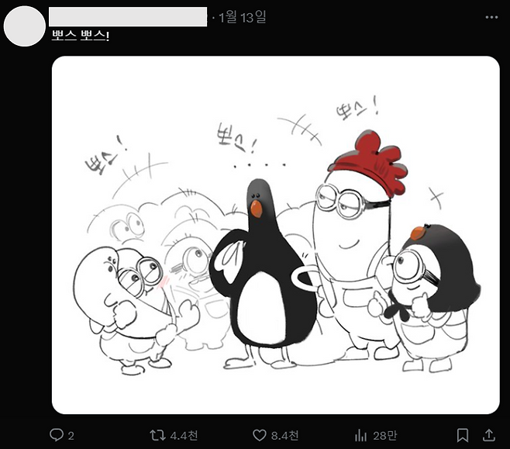510x449 pixels.
Task: Click the like count 8.4천
Action: [x=285, y=435]
